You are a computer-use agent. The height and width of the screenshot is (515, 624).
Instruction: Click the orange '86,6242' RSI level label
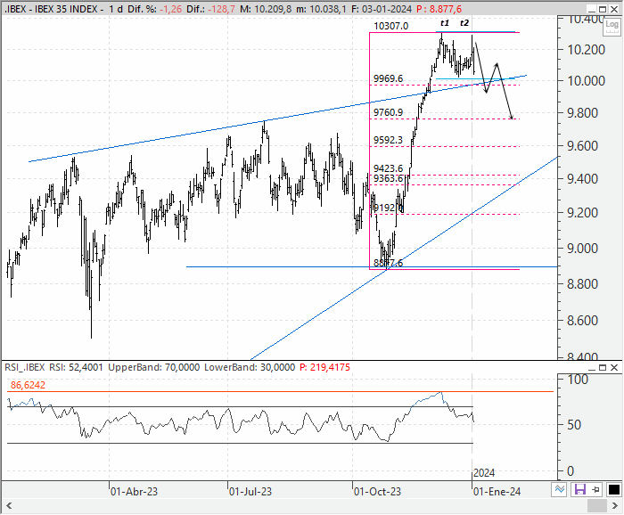click(x=28, y=385)
